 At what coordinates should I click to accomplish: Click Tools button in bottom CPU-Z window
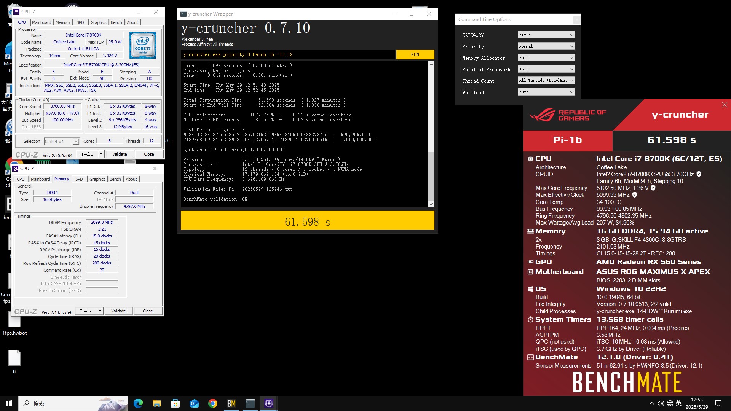coord(86,311)
